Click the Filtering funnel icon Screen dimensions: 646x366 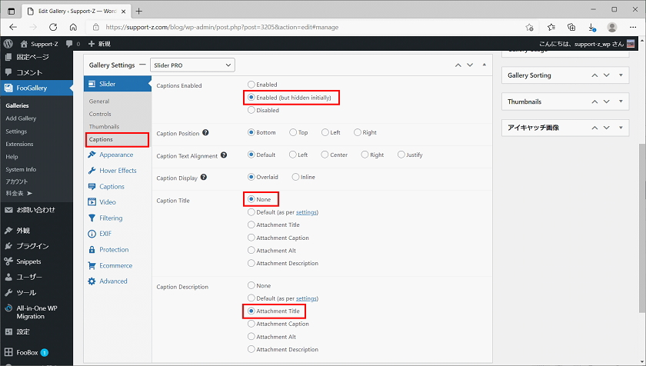click(x=92, y=218)
